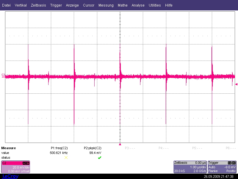Click the 500.621 kHz frequency value
This screenshot has height=179, width=238.
tap(59, 153)
